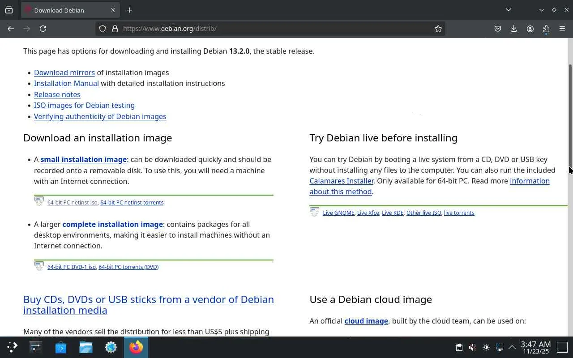The height and width of the screenshot is (358, 573).
Task: Click the page's vertical scrollbar thumb
Action: coord(570,116)
